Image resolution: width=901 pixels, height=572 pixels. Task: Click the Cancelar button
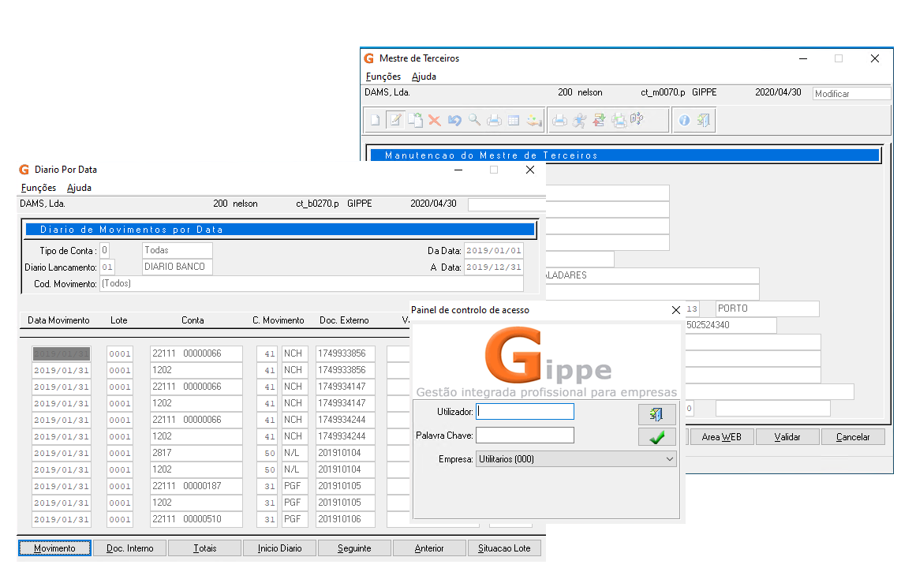(853, 437)
